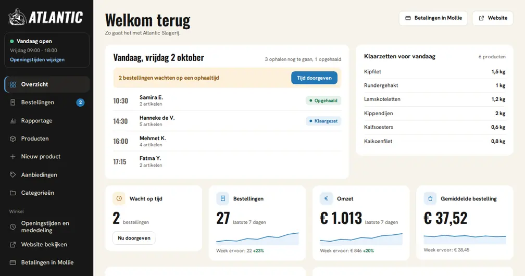Click the +20% revenue change text
Image resolution: width=525 pixels, height=276 pixels.
pos(368,250)
